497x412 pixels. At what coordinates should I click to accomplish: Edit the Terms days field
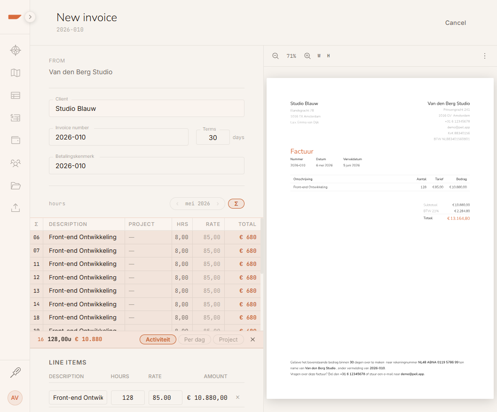213,138
